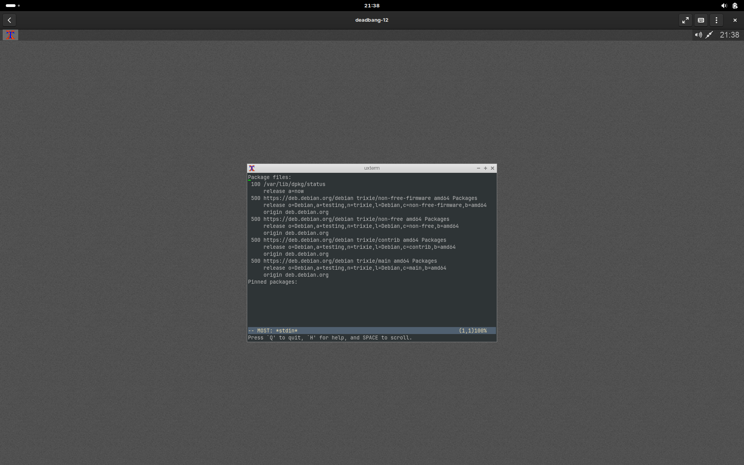Click the deadbang-12 session title
Screen dimensions: 744x465
(x=372, y=20)
